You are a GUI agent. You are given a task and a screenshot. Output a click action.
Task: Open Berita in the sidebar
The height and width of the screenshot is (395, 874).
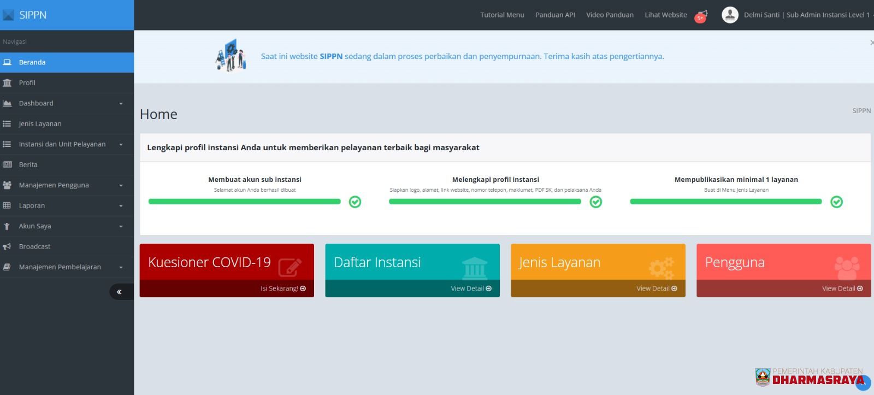67,164
